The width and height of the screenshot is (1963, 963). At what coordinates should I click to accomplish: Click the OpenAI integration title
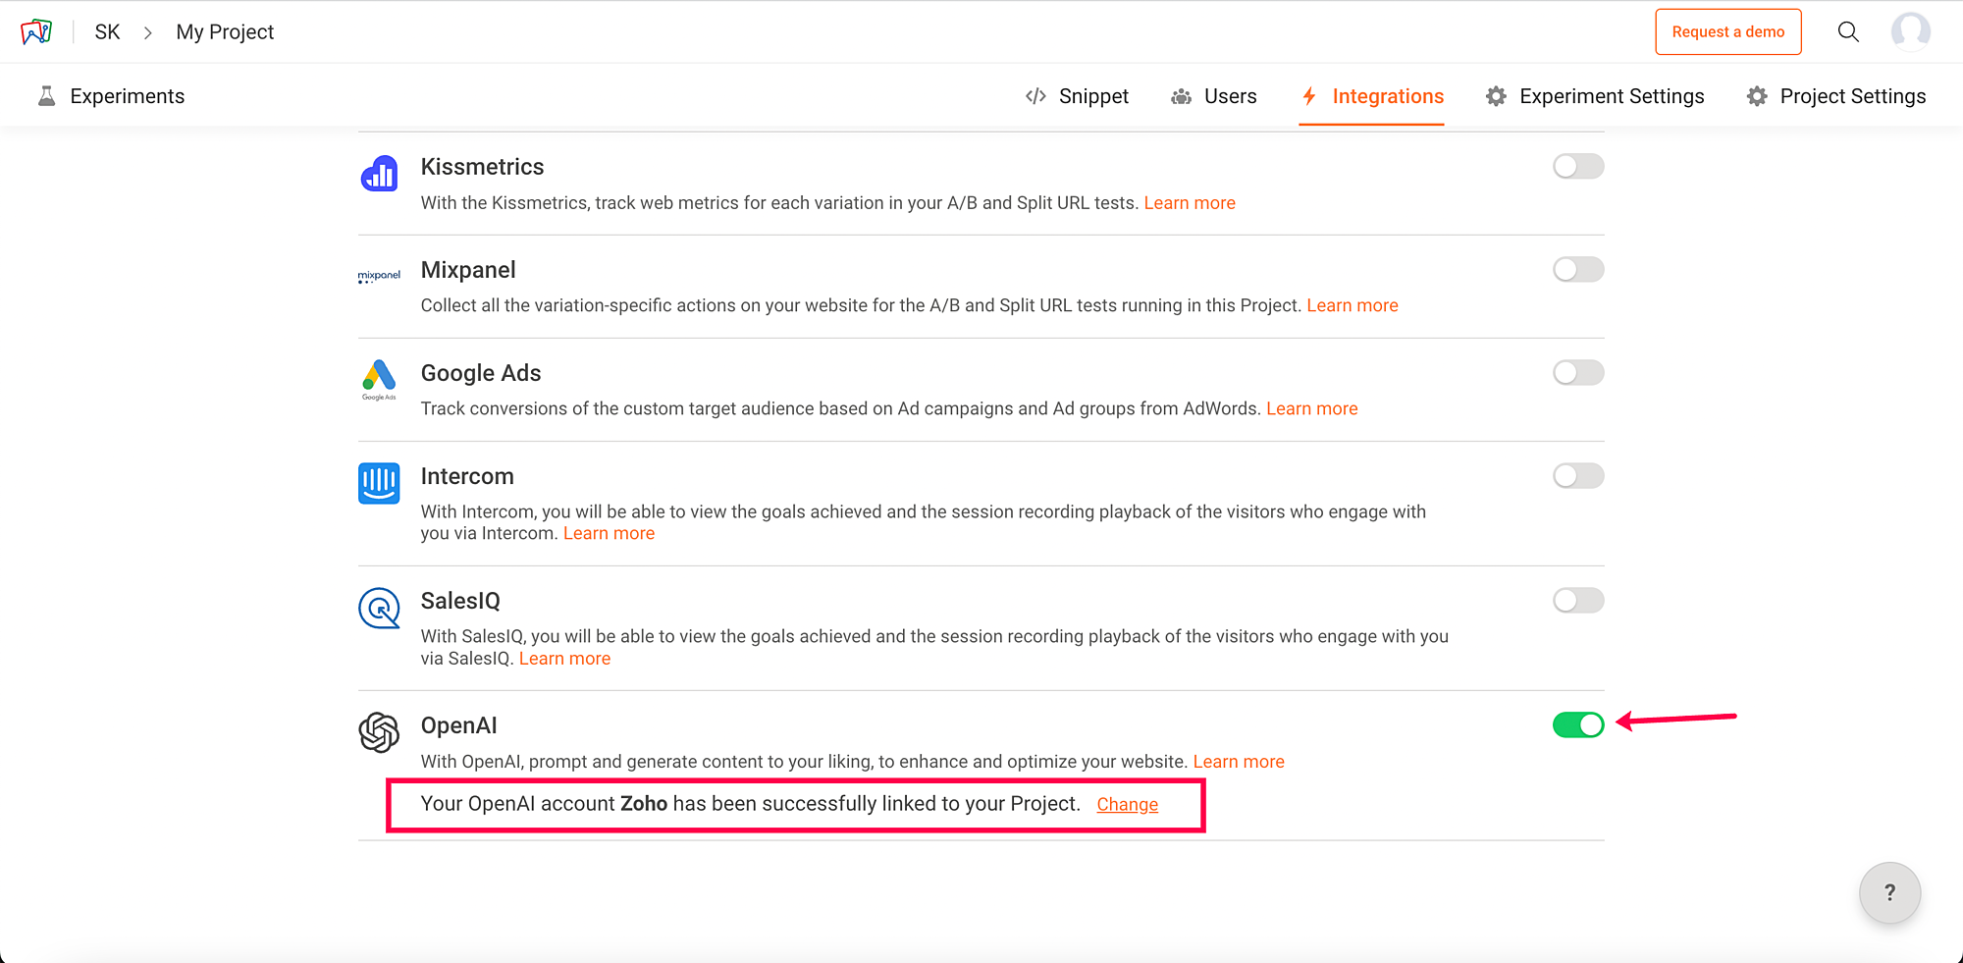click(x=458, y=725)
